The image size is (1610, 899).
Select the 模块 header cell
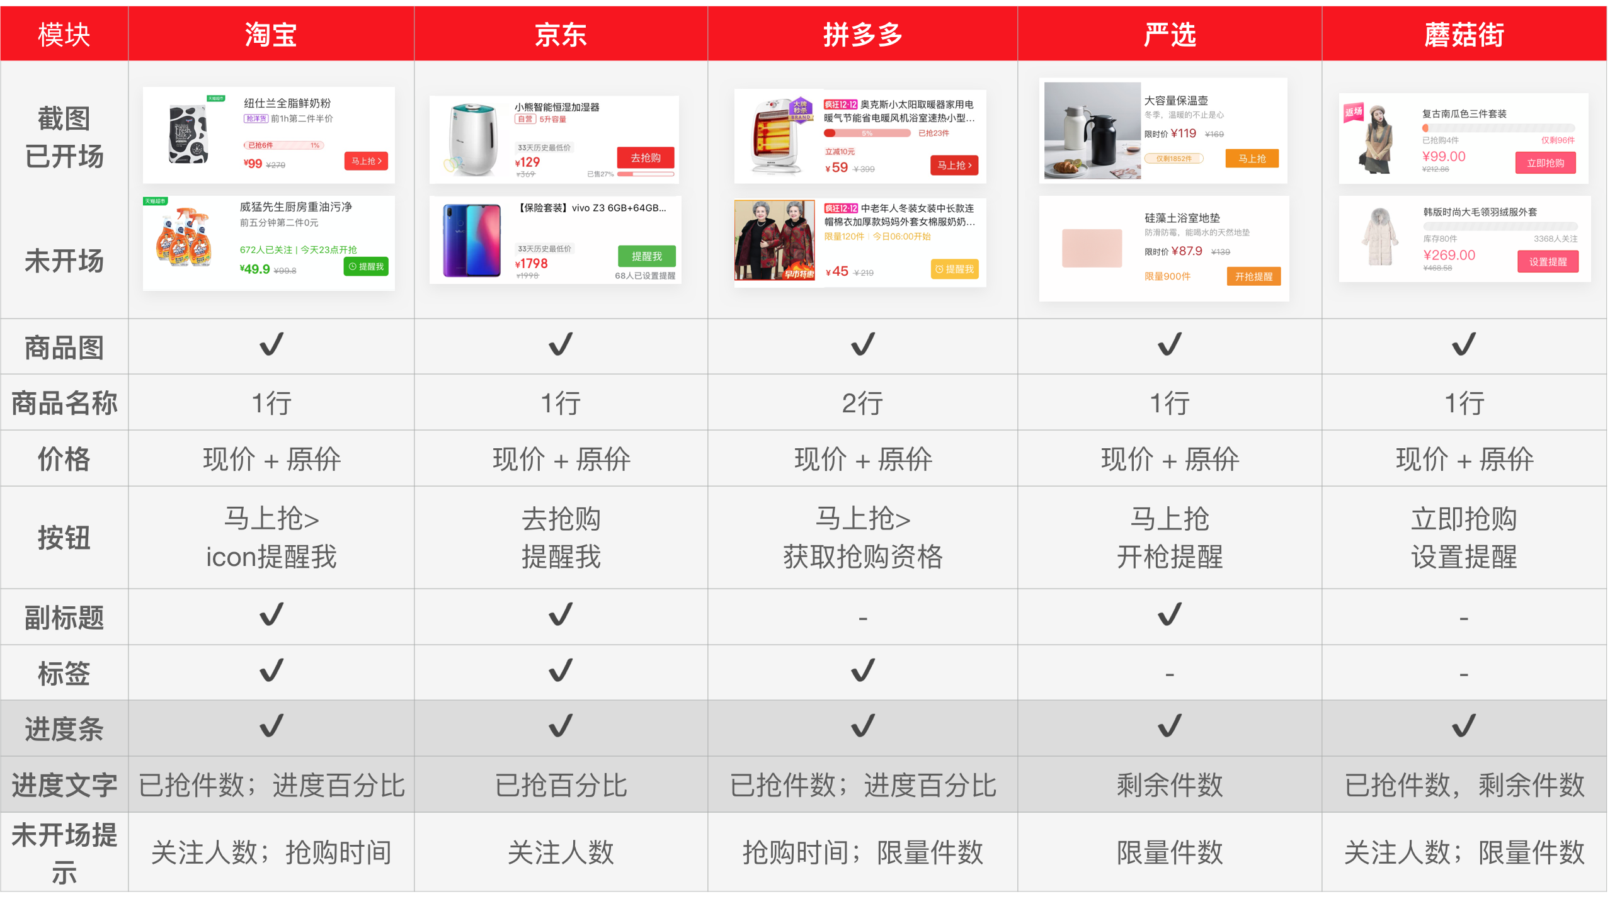[x=64, y=34]
